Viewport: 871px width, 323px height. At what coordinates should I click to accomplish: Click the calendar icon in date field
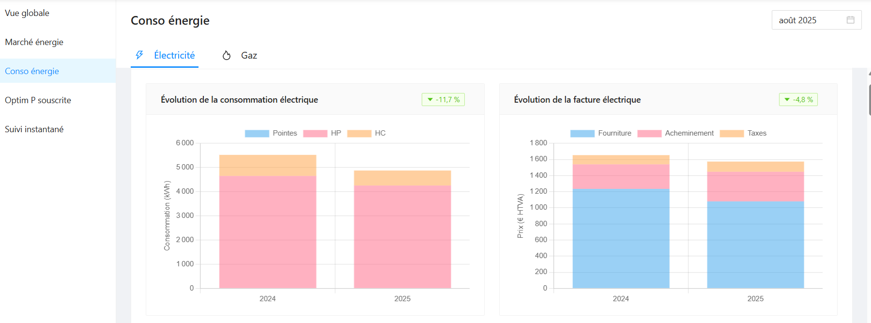pyautogui.click(x=850, y=20)
